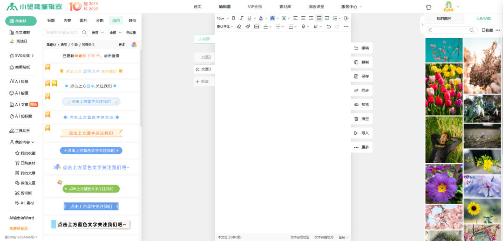Select the yellow and red tulips photo
The height and width of the screenshot is (241, 503).
444,89
